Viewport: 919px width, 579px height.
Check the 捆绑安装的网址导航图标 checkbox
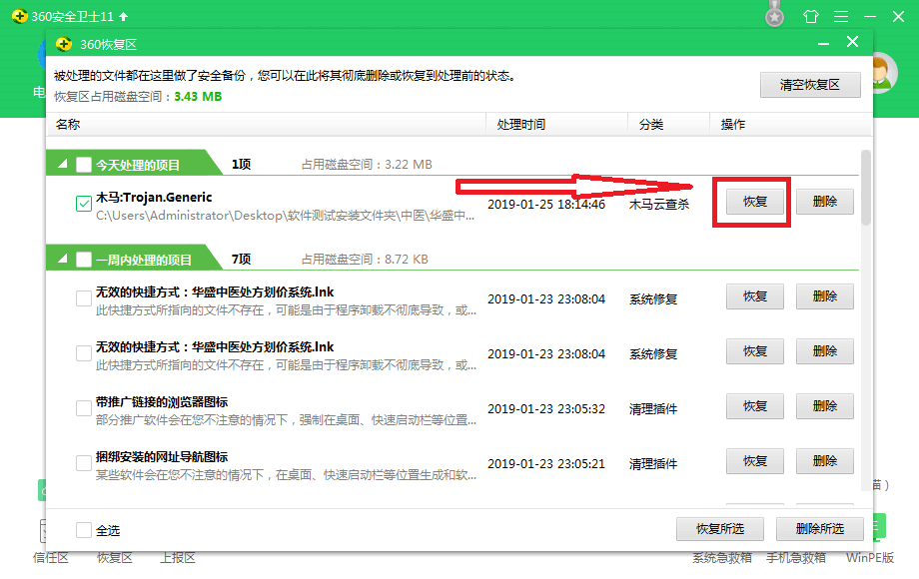point(84,463)
